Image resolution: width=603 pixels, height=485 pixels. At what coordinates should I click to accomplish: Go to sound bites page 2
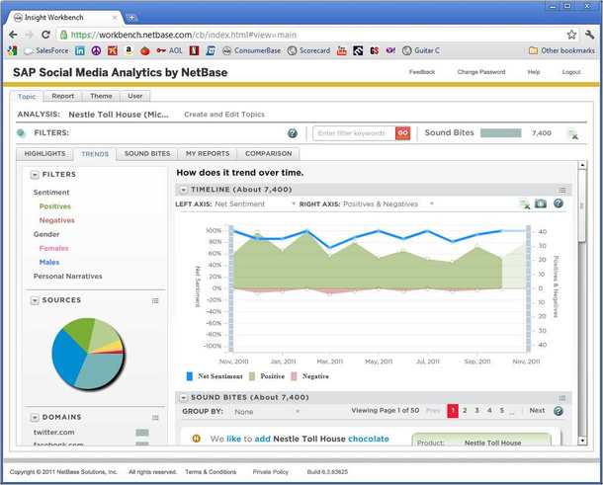pos(465,411)
